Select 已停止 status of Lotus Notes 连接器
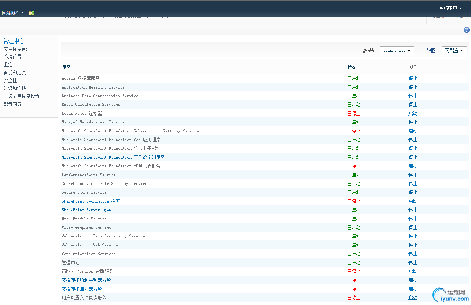The width and height of the screenshot is (471, 305). pos(354,113)
